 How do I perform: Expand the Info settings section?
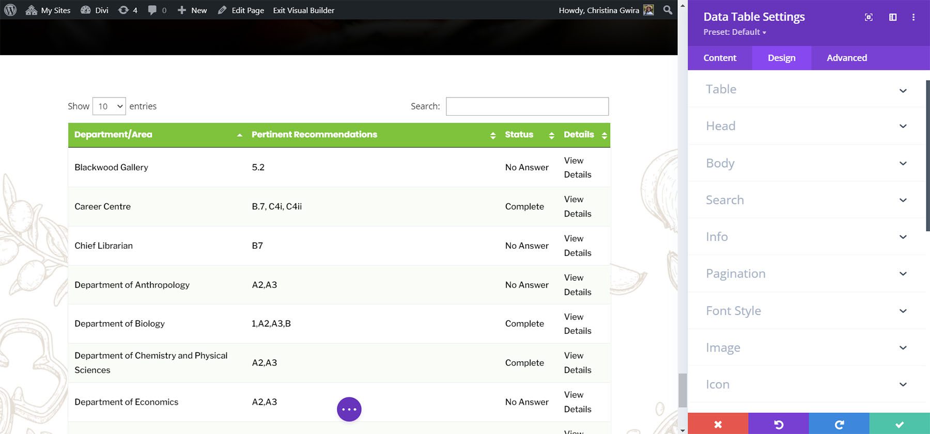pos(807,236)
